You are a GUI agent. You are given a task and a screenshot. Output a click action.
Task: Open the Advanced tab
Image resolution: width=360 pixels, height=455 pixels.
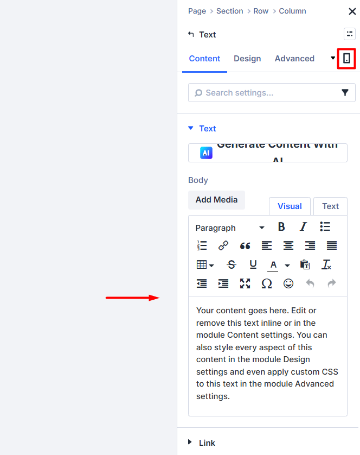point(294,59)
